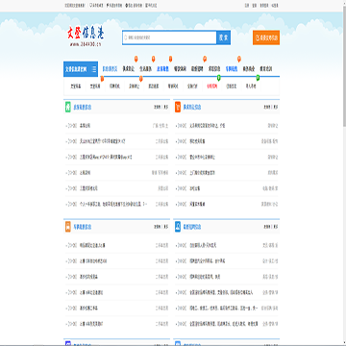The image size is (346, 346).
Task: Click the green person icon section header
Action: 68,107
